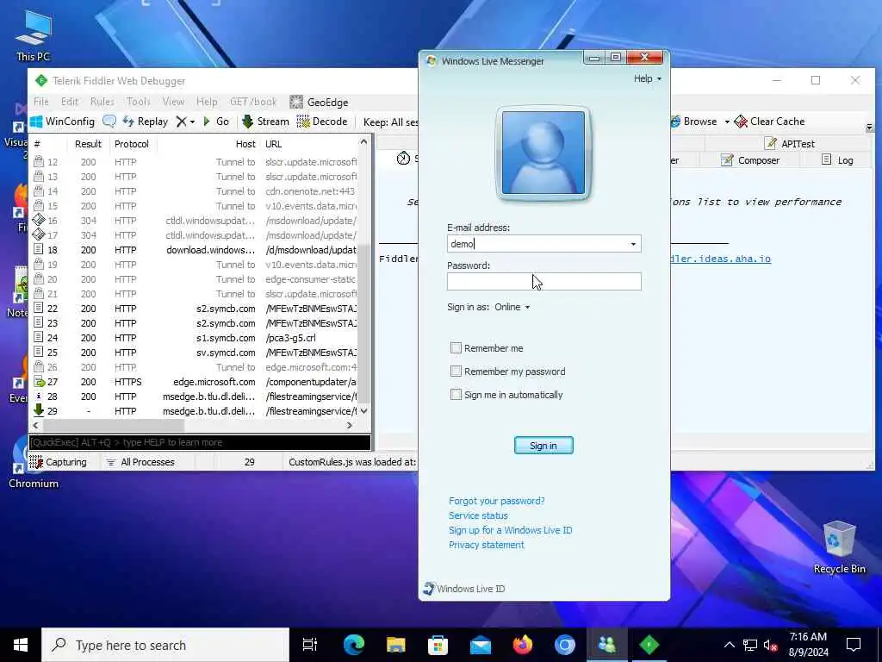The image size is (882, 662).
Task: Open the GeoEdge menu item
Action: 319,102
